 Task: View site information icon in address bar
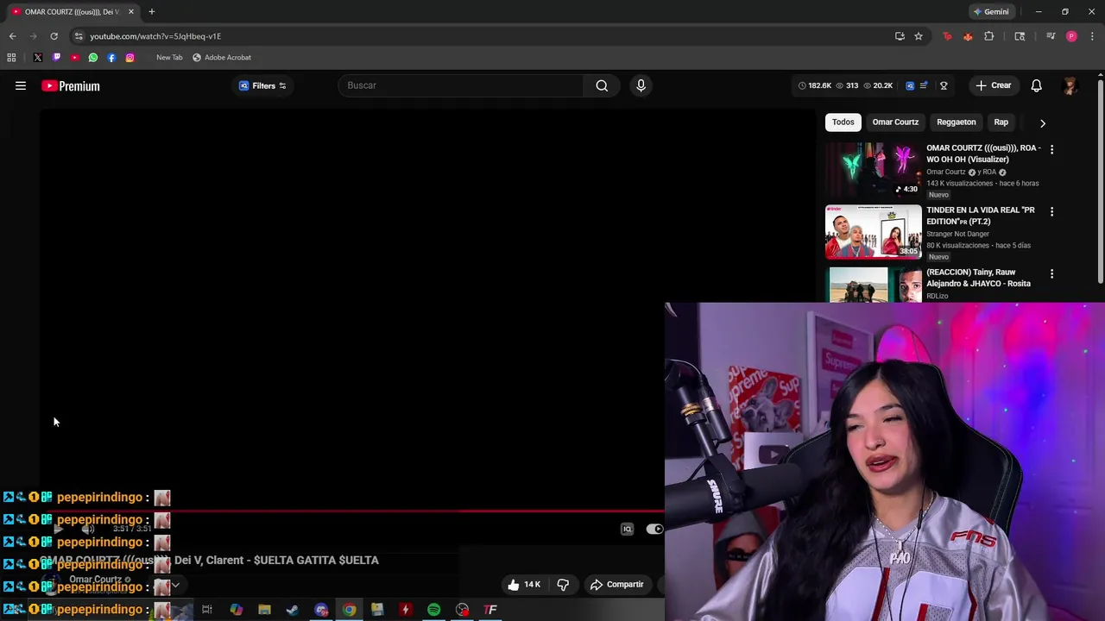pos(79,36)
